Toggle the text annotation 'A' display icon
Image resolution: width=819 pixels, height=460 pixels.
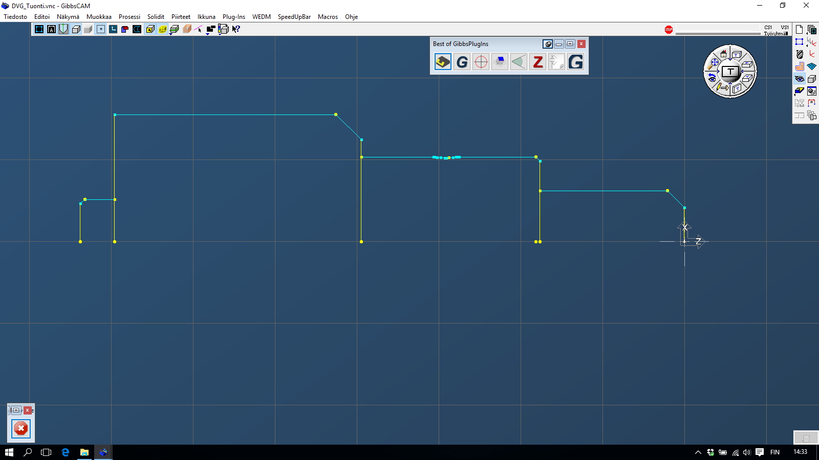[x=51, y=29]
